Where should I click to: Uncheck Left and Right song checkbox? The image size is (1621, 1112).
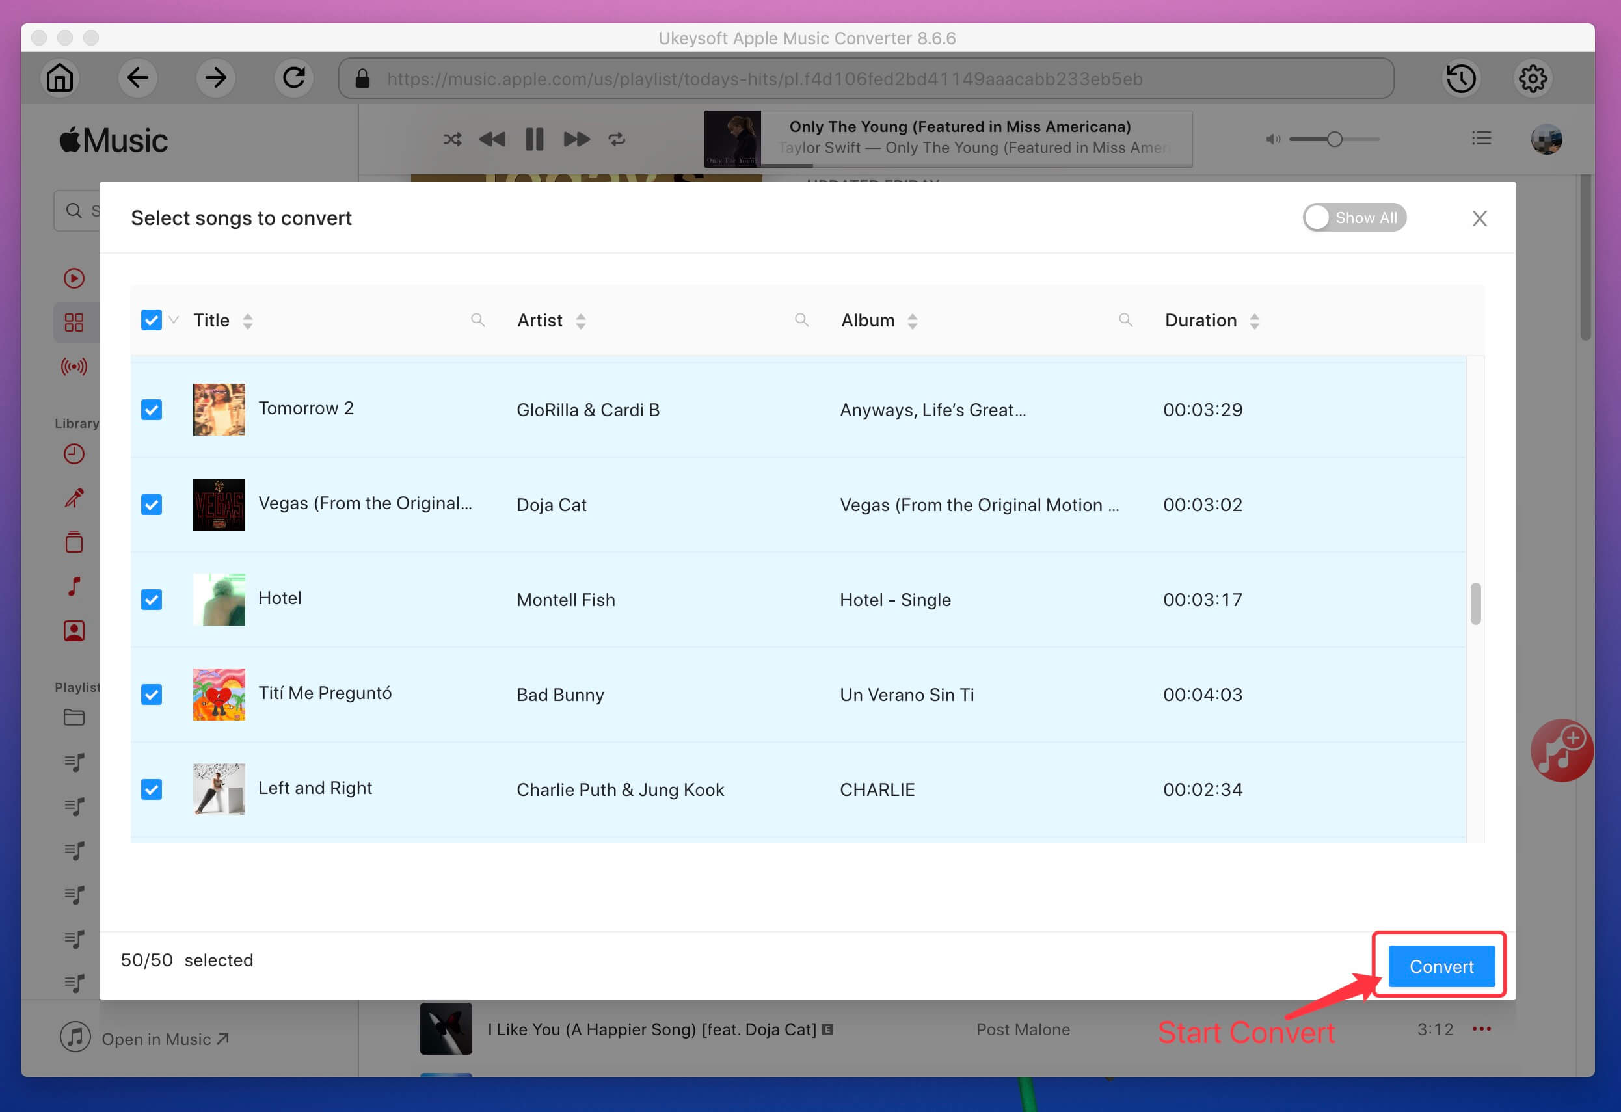pyautogui.click(x=152, y=788)
